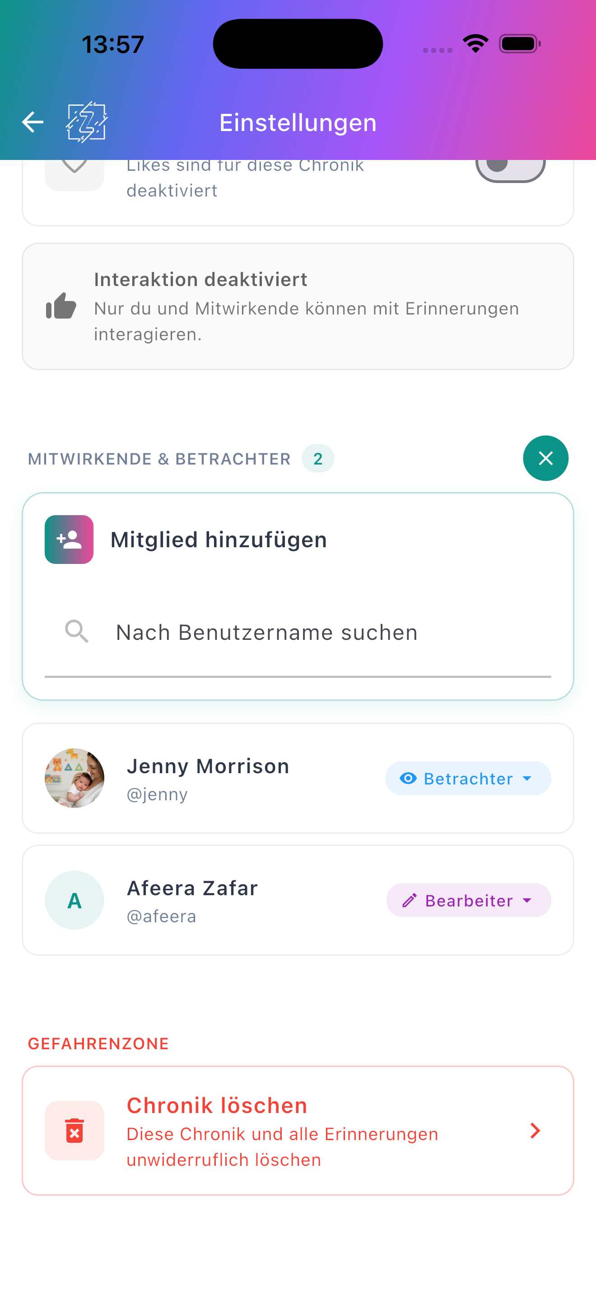Tap Jenny Morrison's profile photo
596x1296 pixels.
[x=74, y=778]
